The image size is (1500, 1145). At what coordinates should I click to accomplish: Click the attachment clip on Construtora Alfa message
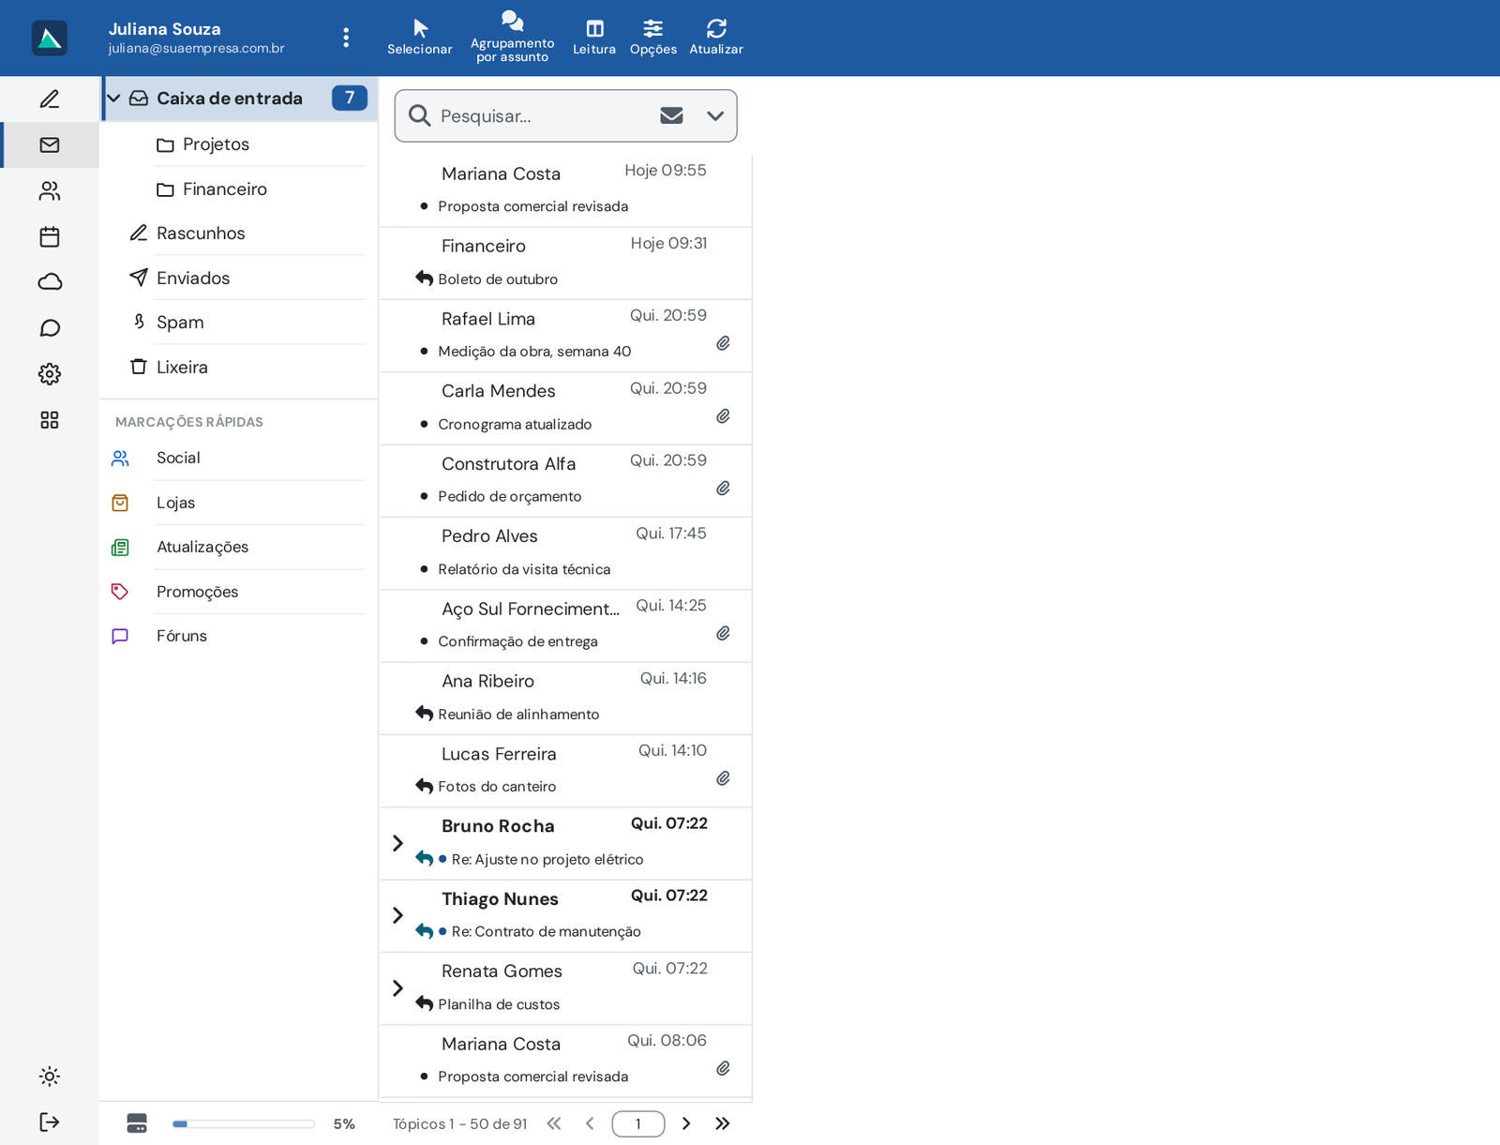(724, 489)
